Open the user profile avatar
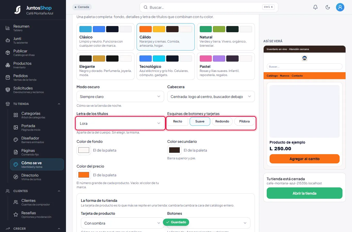This screenshot has height=232, width=352. pos(340,7)
